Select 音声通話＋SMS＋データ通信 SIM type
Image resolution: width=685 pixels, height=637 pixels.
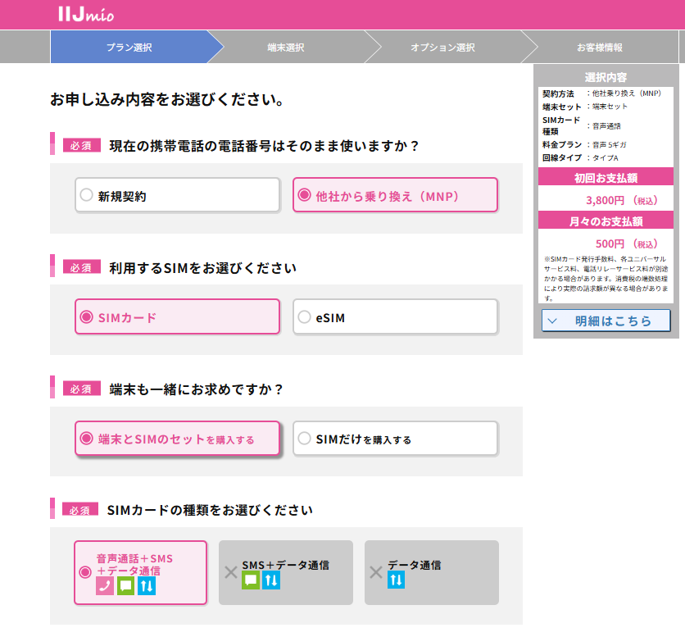[139, 572]
